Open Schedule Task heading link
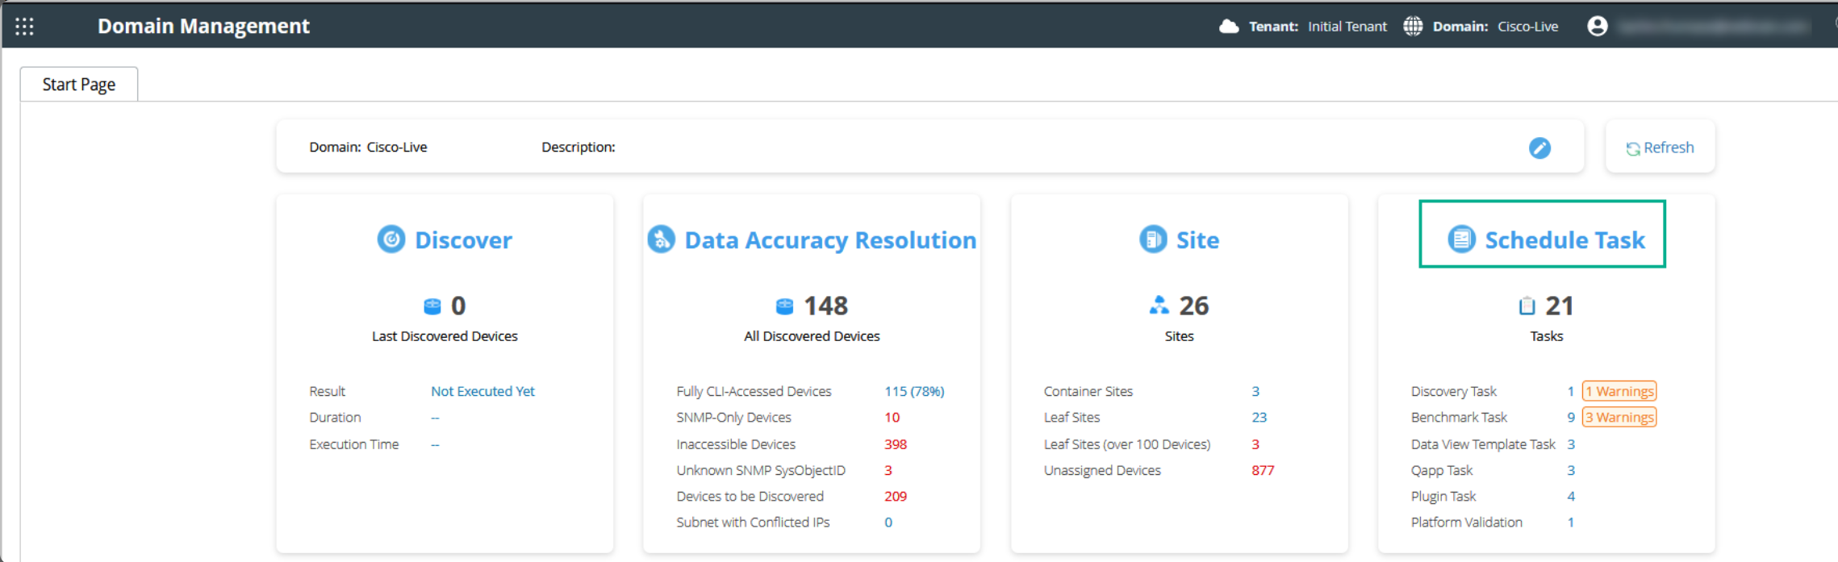The height and width of the screenshot is (562, 1838). (x=1564, y=240)
